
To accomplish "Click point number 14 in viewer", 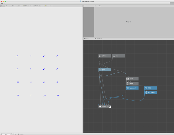I will point(44,96).
